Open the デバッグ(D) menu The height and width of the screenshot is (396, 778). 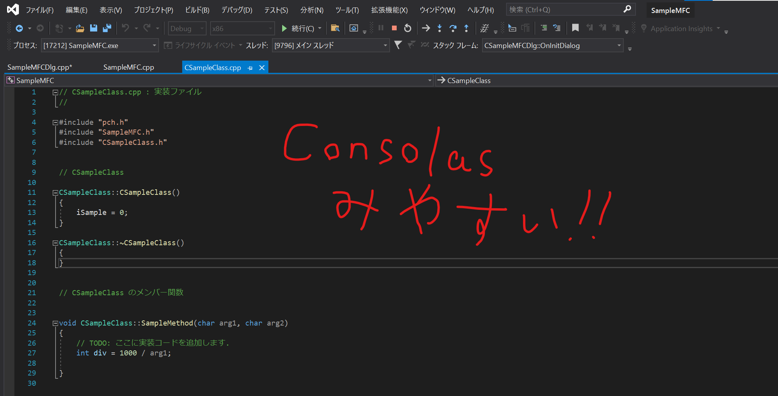click(x=237, y=10)
